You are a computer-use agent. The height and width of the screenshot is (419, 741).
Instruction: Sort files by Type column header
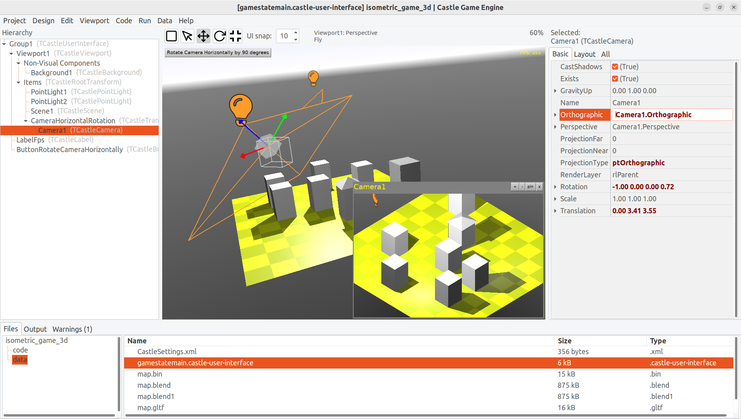pyautogui.click(x=690, y=341)
